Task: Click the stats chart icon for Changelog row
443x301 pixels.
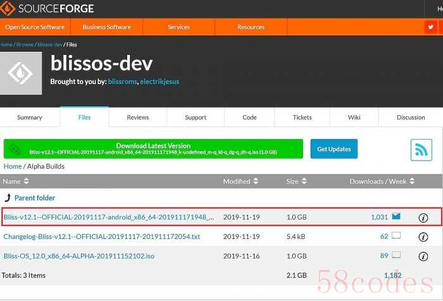Action: click(396, 236)
